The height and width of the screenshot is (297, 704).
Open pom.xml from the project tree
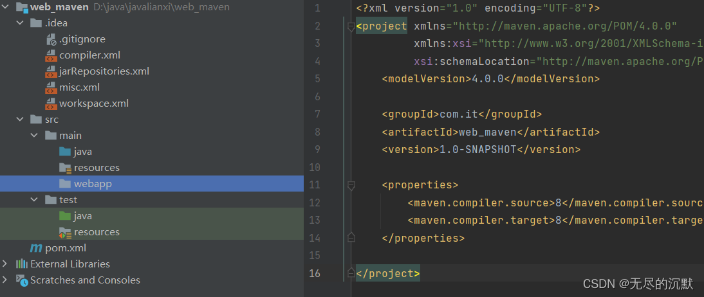click(x=66, y=248)
